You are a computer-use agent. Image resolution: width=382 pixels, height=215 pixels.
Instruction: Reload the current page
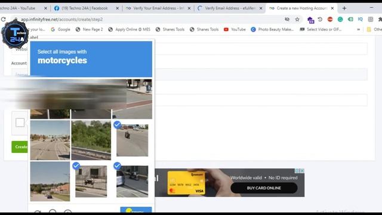(4, 19)
